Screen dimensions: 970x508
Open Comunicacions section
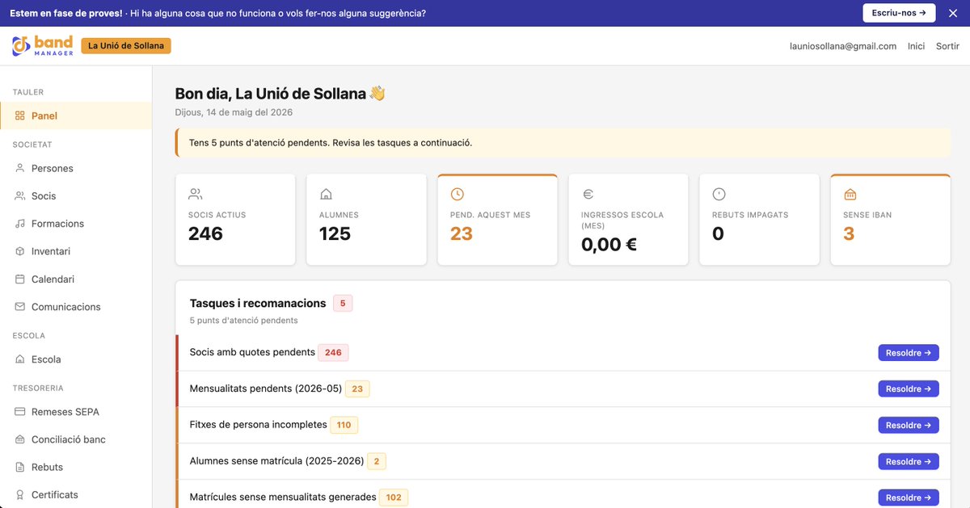[x=76, y=307]
